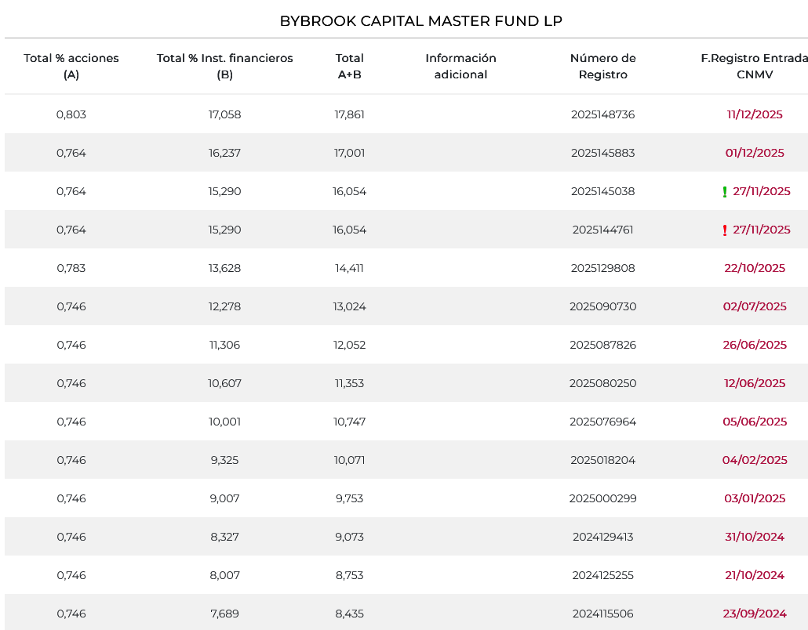
Task: Click the Total A+B column header
Action: tap(349, 67)
